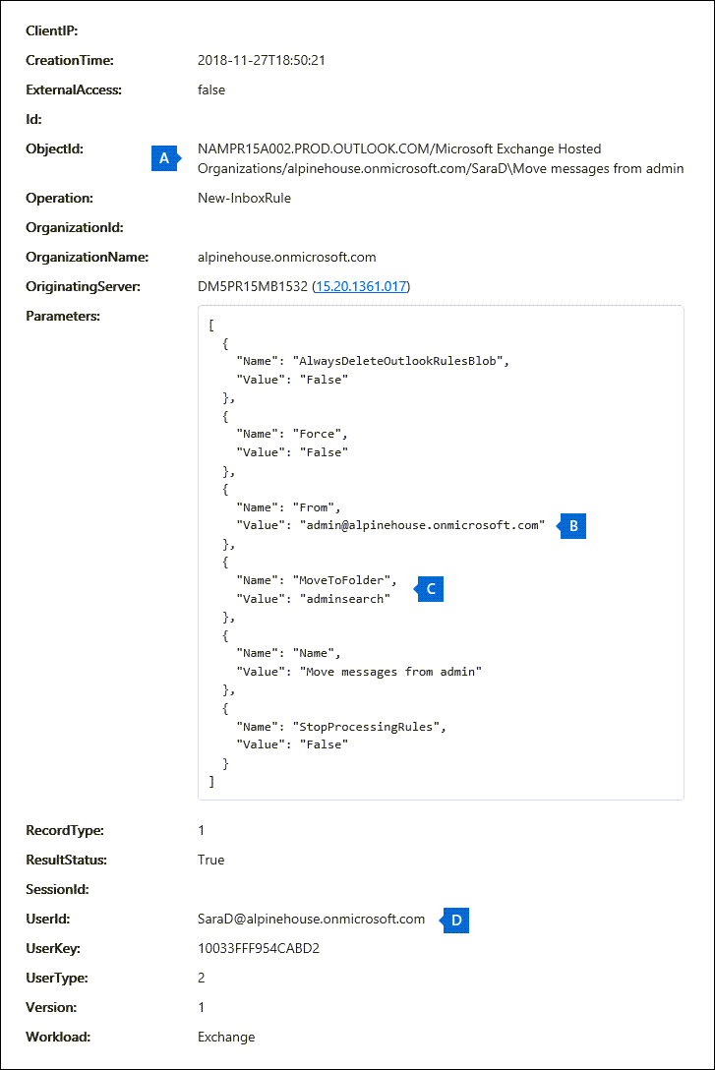Click the OriginatingServer name DM5PR15MB1532
715x1070 pixels.
click(253, 286)
